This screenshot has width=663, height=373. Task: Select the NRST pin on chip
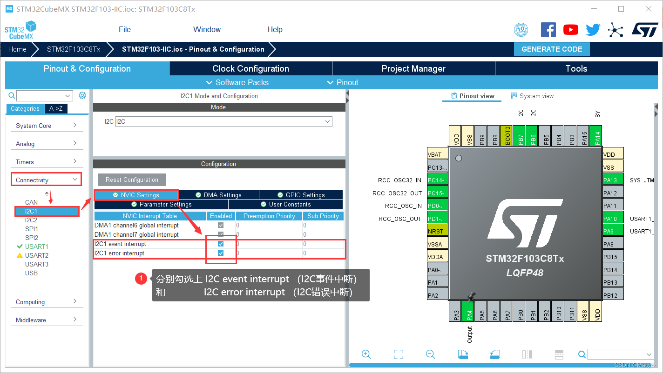coord(438,231)
